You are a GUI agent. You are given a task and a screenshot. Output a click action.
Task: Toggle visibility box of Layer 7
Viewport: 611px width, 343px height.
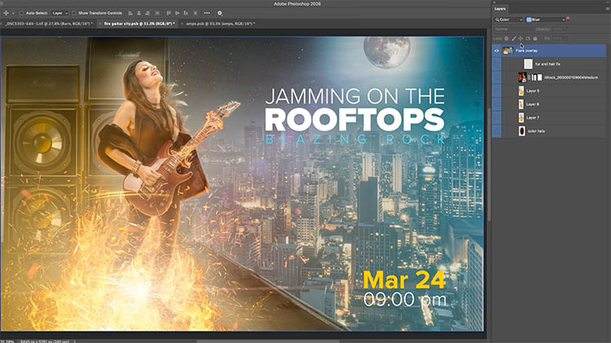coord(496,117)
